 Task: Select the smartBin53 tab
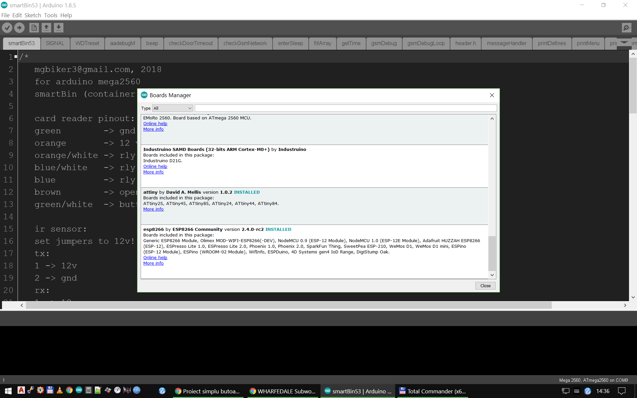tap(22, 43)
